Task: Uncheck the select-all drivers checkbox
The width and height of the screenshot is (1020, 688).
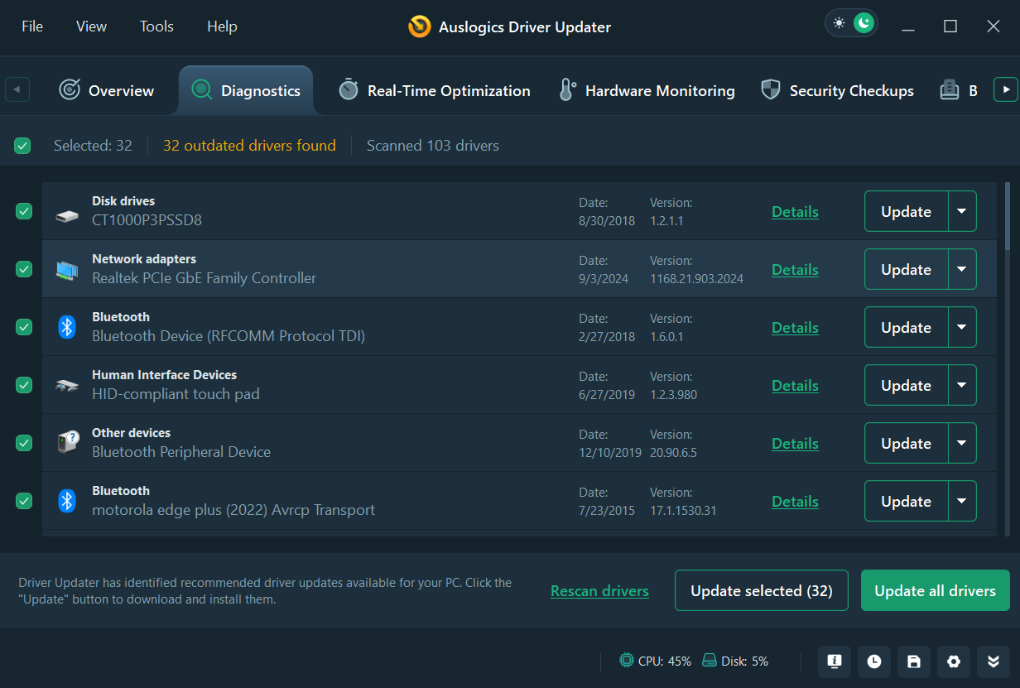Action: click(22, 146)
